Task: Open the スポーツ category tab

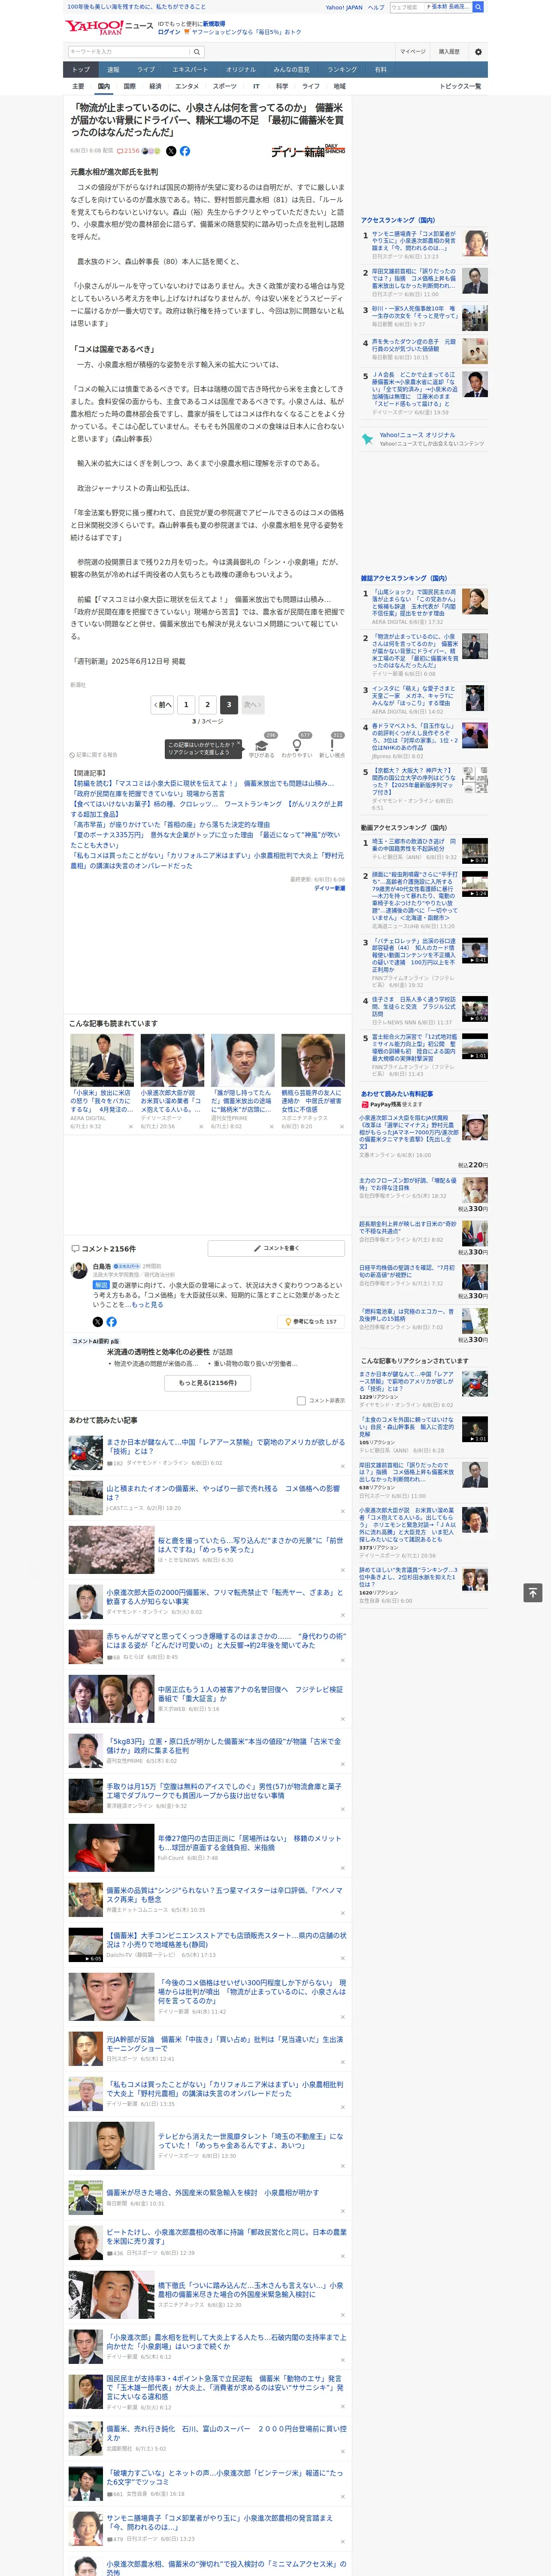Action: point(225,86)
